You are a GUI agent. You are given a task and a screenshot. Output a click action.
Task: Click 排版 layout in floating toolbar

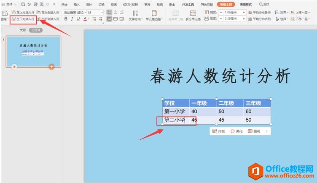tap(218, 131)
